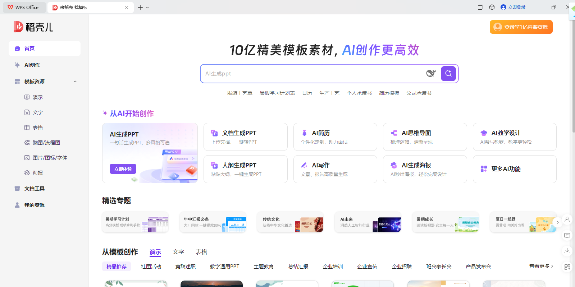Click the 稻壳儿 logo
This screenshot has height=287, width=575.
[x=33, y=27]
